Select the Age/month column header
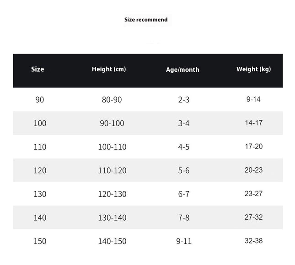Viewport: 295px width, 265px height. point(182,70)
